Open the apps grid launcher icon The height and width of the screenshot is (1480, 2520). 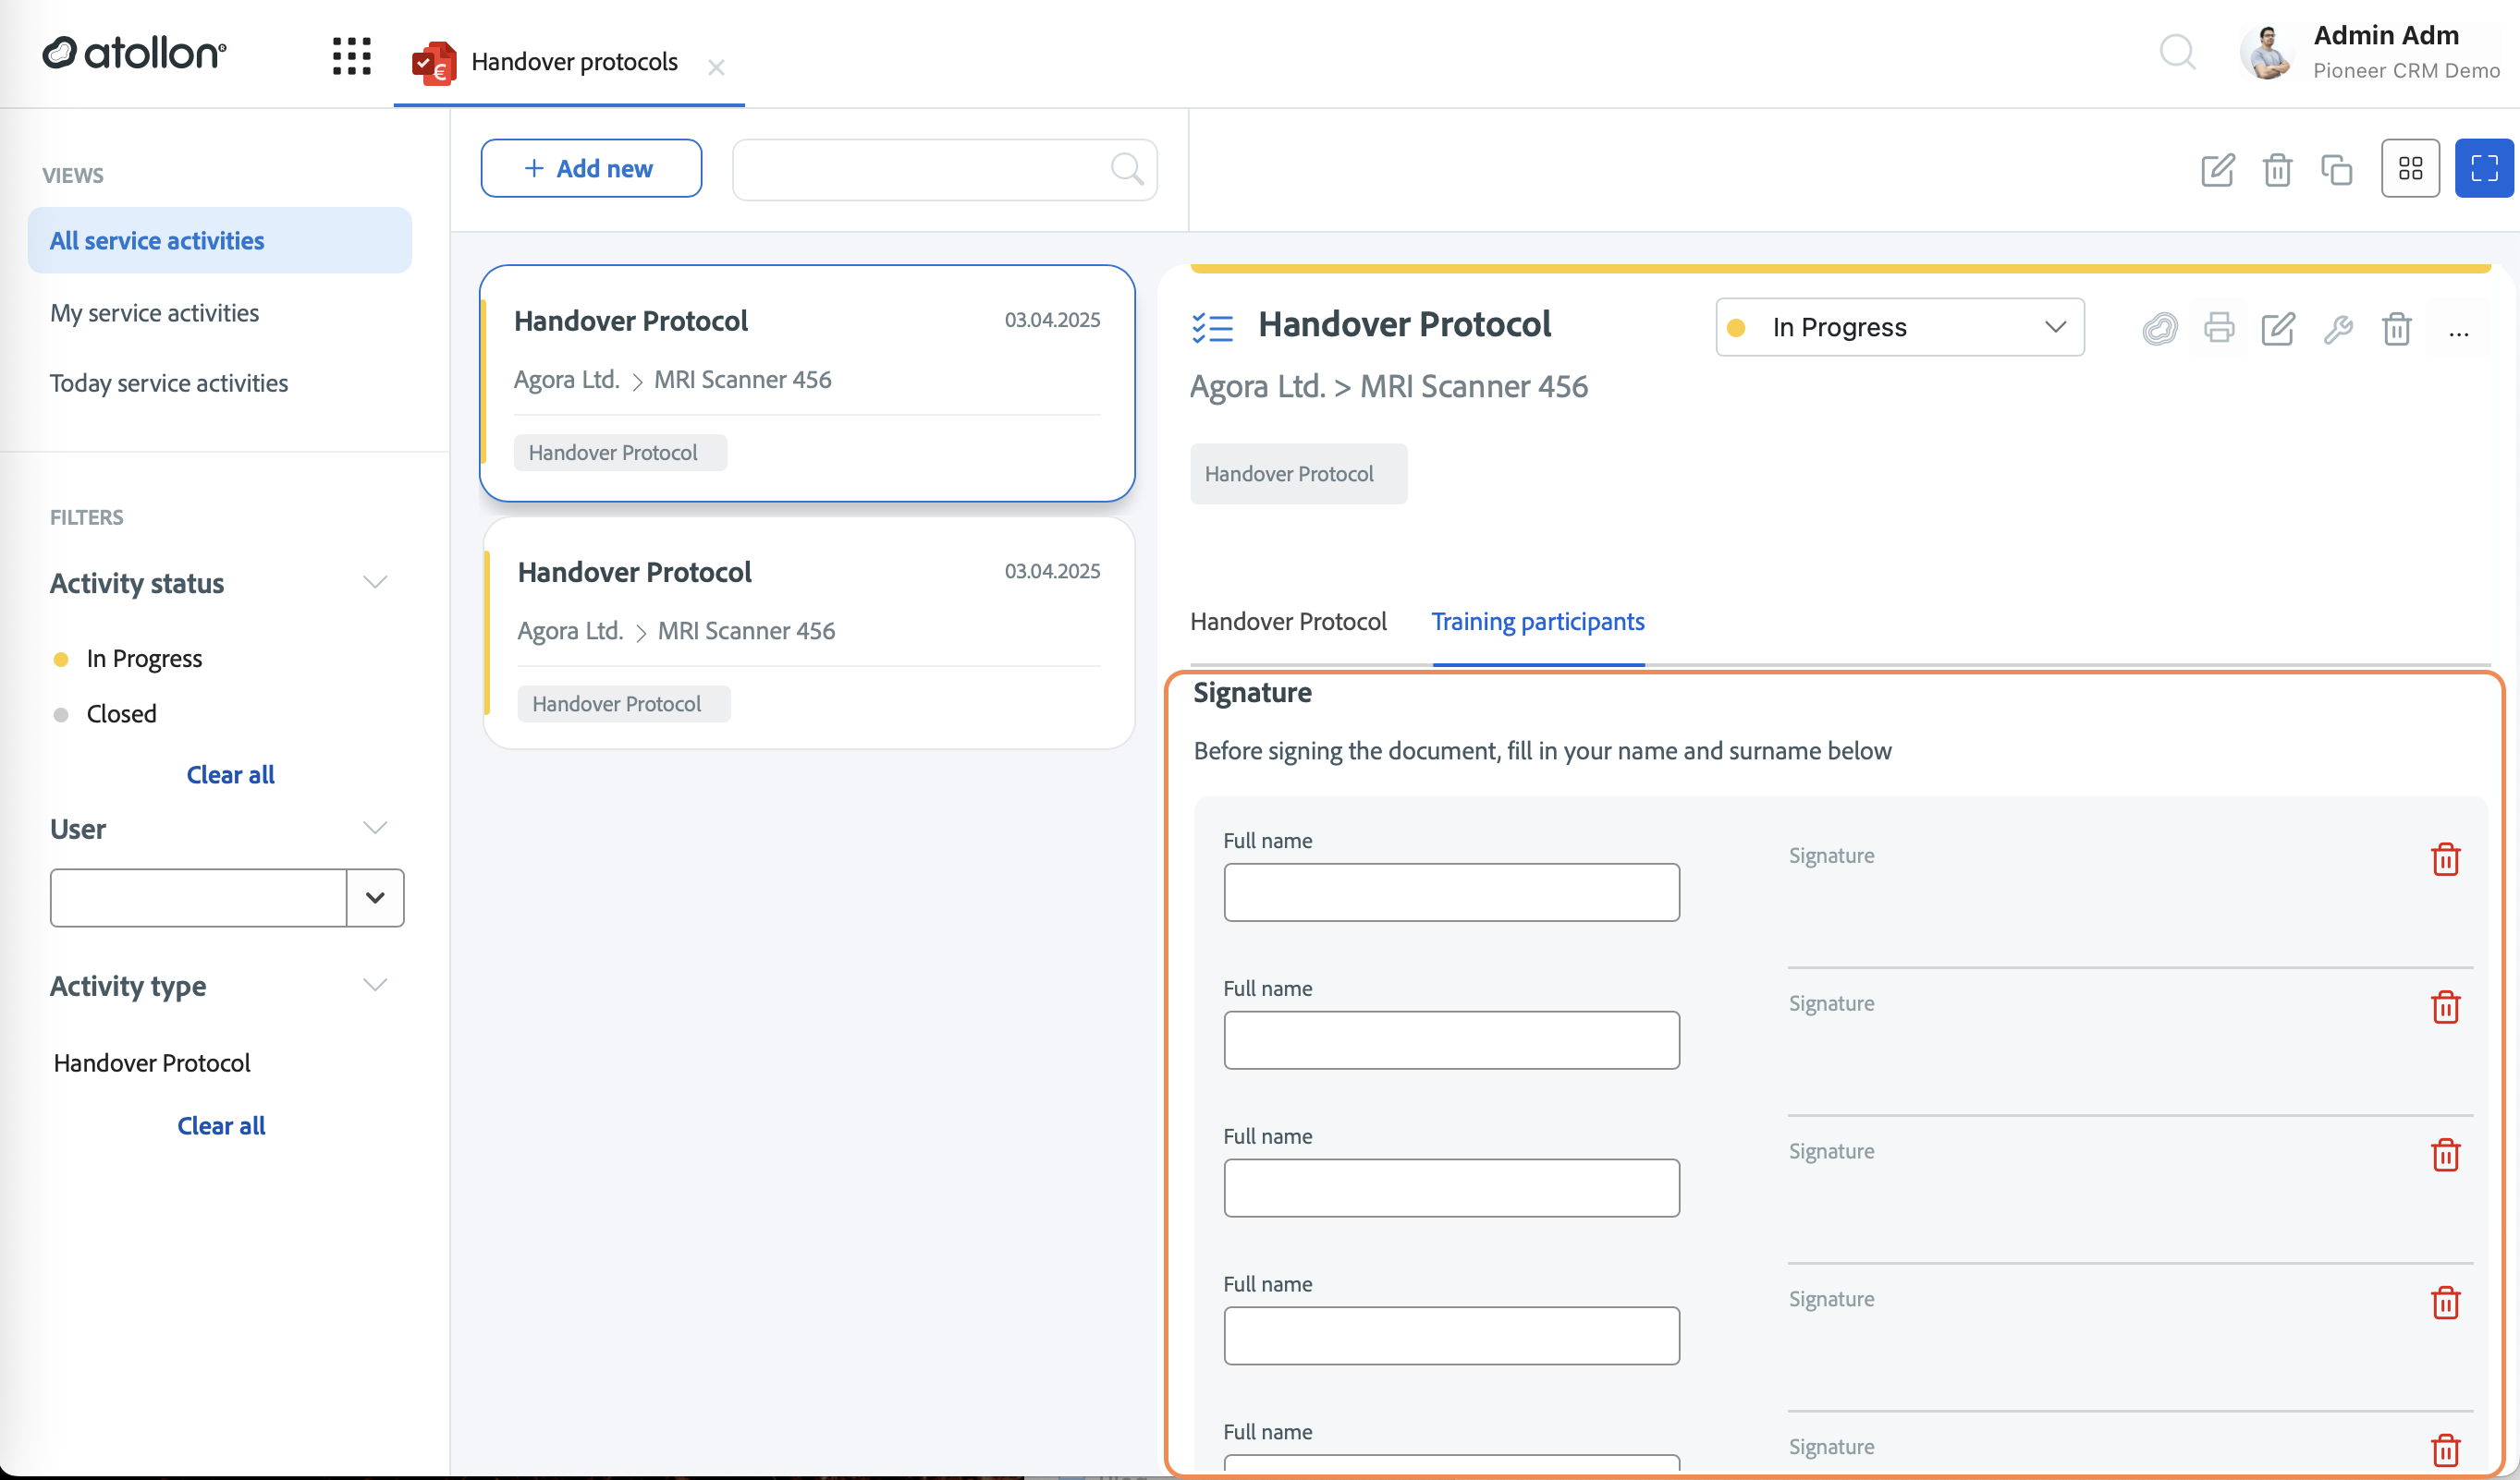tap(351, 56)
